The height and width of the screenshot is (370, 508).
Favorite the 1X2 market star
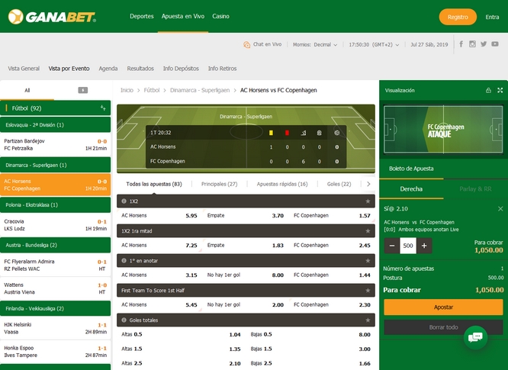point(368,201)
